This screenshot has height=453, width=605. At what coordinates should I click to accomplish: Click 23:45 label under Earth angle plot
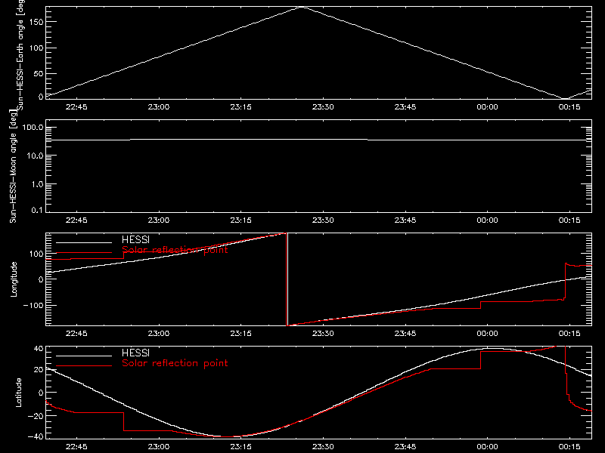(x=405, y=106)
